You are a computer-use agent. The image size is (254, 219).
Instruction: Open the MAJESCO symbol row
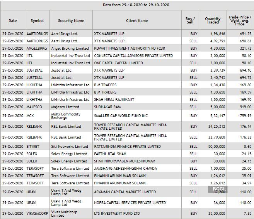(35, 107)
